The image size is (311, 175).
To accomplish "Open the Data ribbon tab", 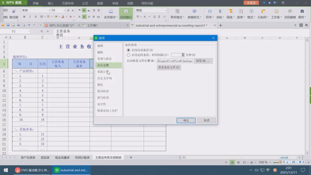I will [x=100, y=3].
